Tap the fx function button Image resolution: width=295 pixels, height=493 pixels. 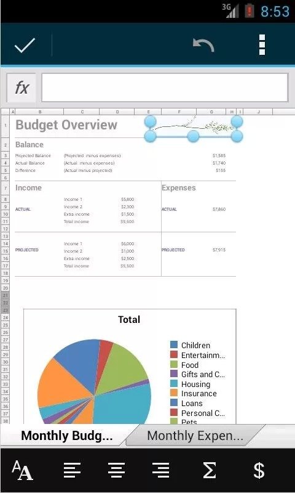tap(22, 88)
